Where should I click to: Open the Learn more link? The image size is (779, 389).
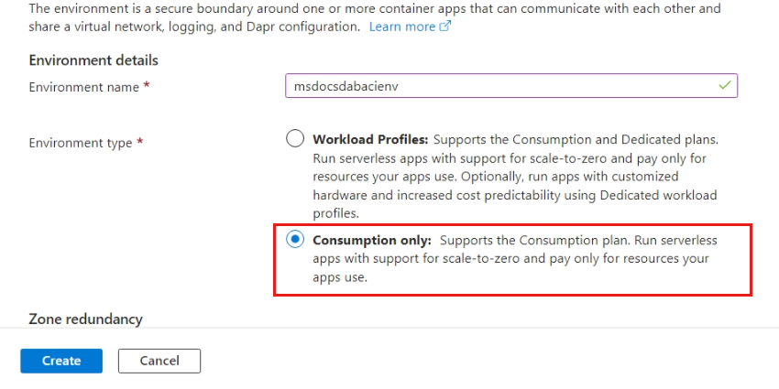401,27
